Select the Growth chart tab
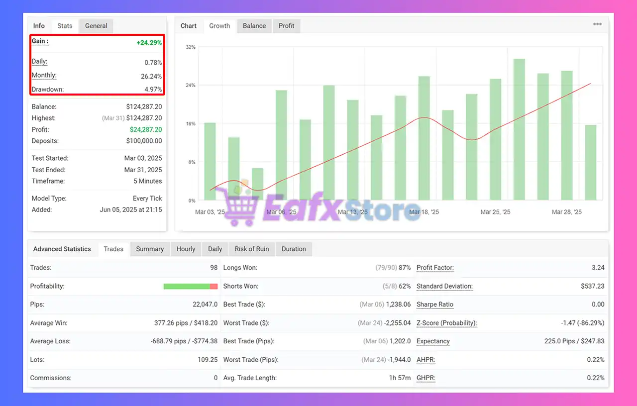 (219, 26)
